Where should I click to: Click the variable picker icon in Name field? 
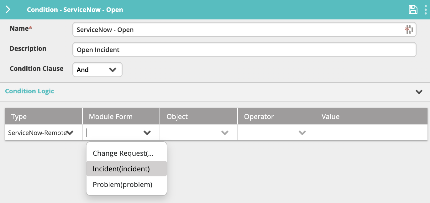point(409,30)
